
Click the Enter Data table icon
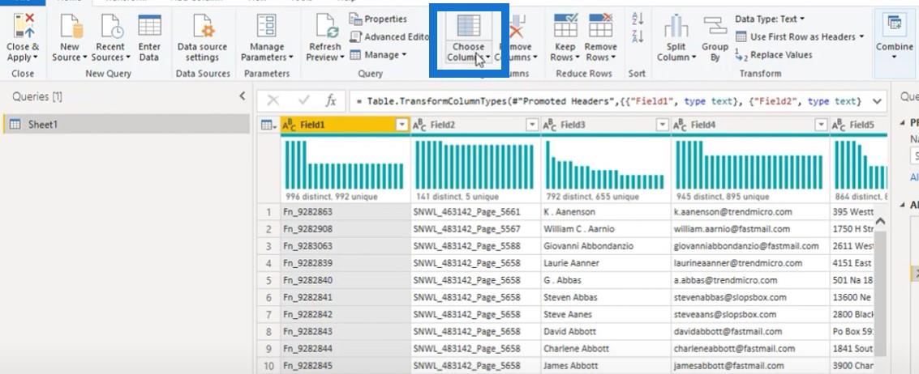click(x=149, y=25)
